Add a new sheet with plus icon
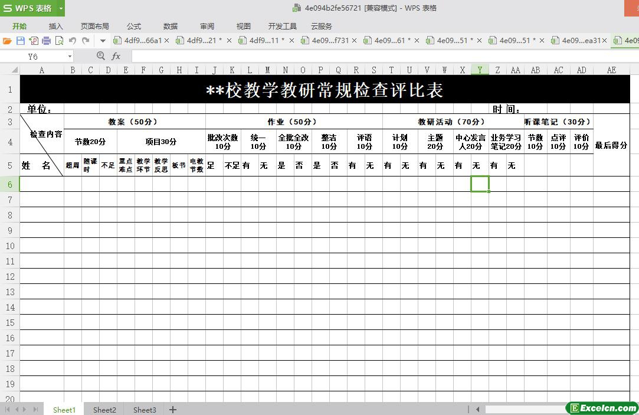 [x=173, y=410]
